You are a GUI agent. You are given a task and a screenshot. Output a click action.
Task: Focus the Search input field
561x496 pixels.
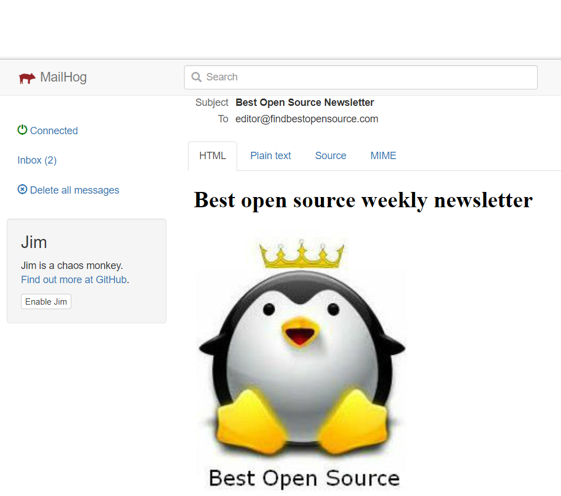pos(361,78)
